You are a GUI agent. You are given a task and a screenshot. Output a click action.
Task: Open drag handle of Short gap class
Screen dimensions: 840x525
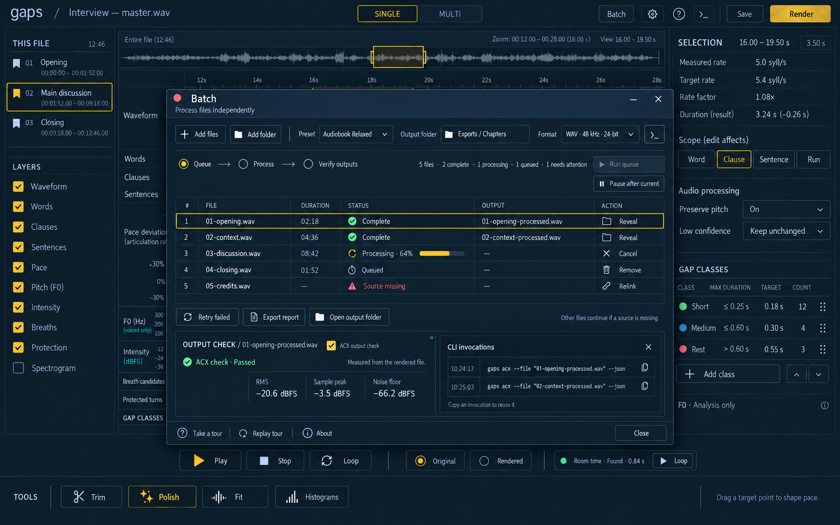(823, 307)
